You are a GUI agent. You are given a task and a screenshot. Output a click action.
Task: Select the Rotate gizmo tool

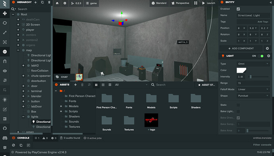(x=5, y=23)
